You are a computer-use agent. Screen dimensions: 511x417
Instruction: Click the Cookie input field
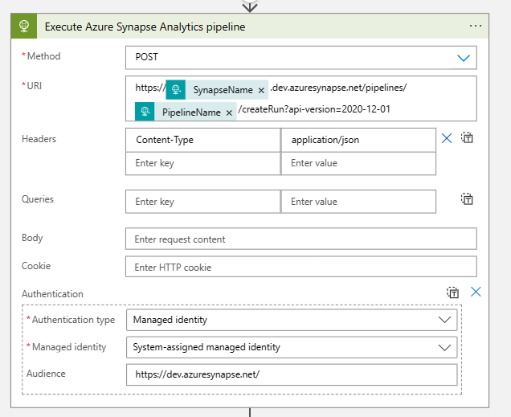point(300,267)
